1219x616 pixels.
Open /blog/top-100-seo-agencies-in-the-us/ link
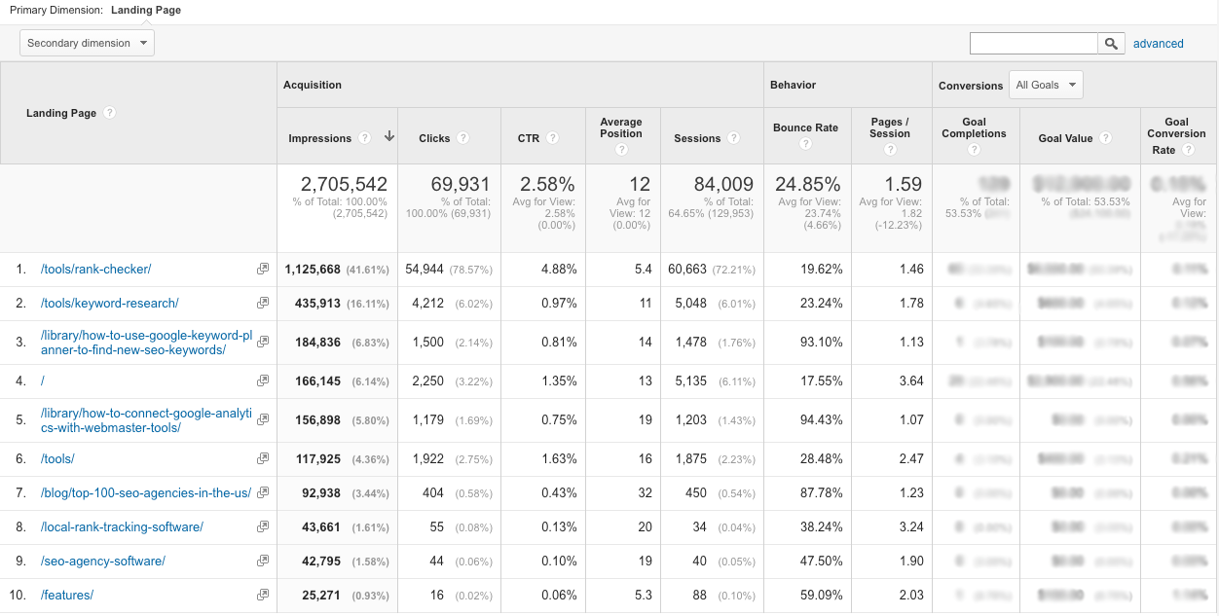point(145,493)
